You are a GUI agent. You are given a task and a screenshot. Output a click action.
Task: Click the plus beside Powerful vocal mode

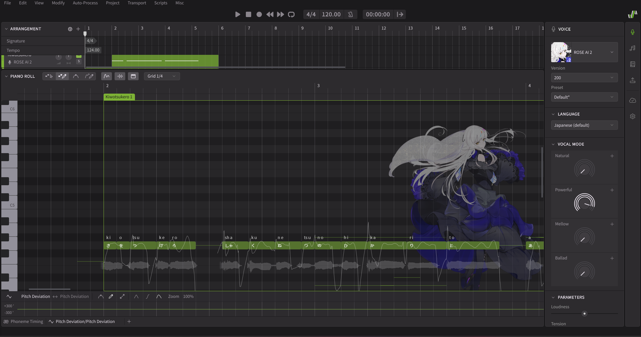(612, 190)
